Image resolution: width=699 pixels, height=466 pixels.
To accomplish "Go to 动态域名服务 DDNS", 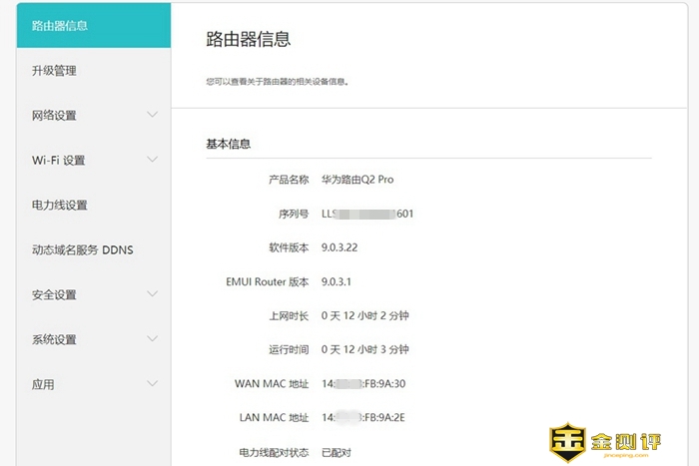I will 82,249.
